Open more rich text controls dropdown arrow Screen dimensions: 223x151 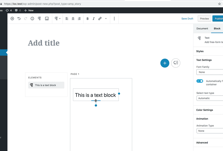point(106,19)
